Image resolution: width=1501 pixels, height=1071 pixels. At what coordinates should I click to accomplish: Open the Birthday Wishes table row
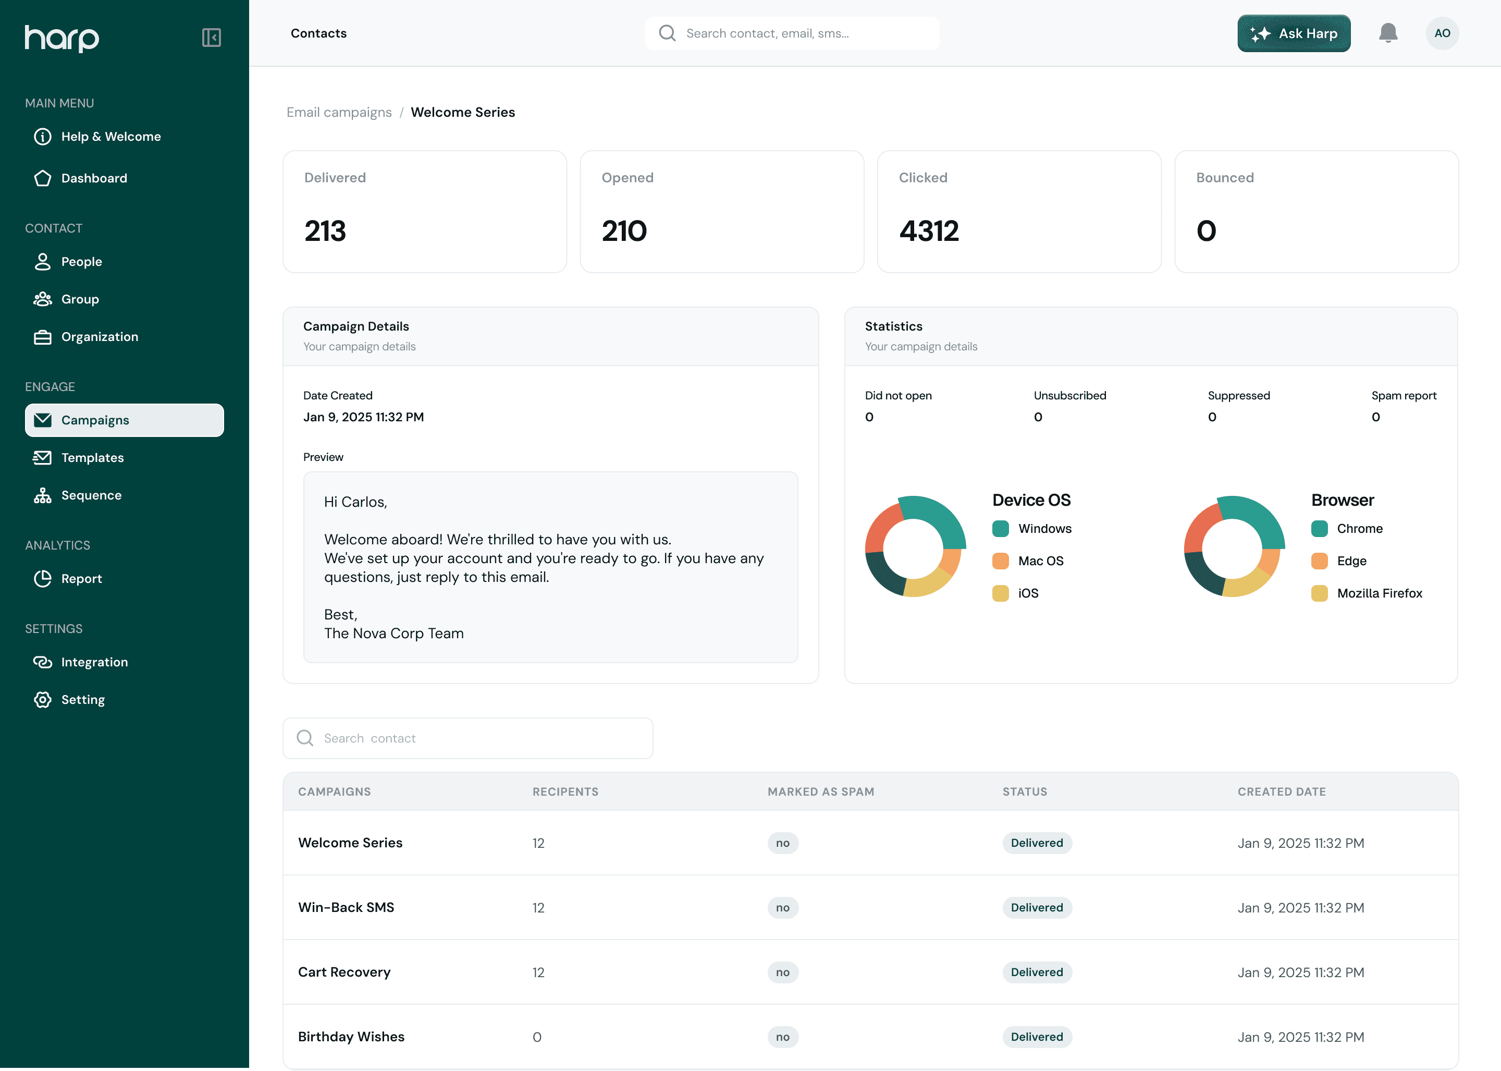coord(870,1037)
